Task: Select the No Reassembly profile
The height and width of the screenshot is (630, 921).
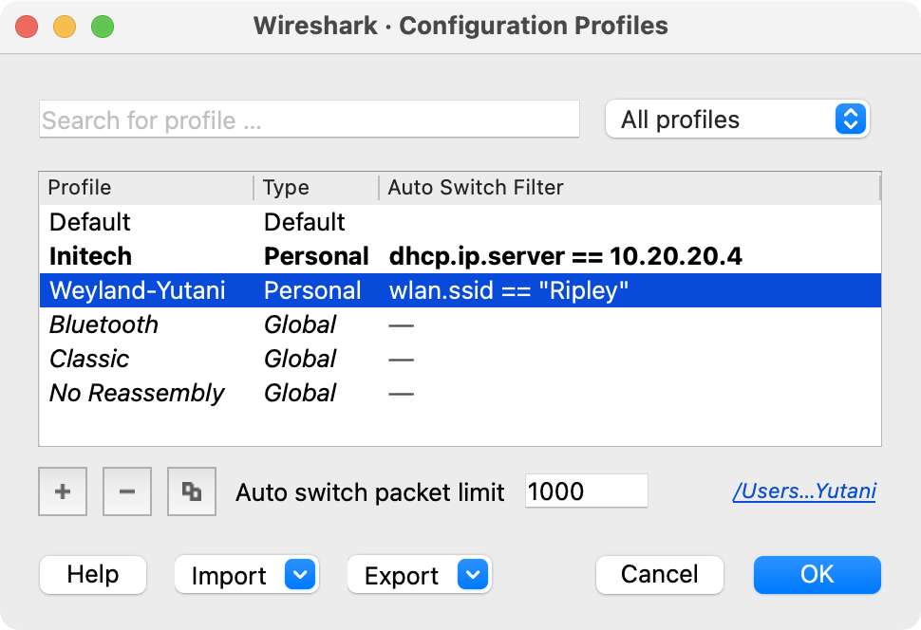Action: (x=142, y=393)
